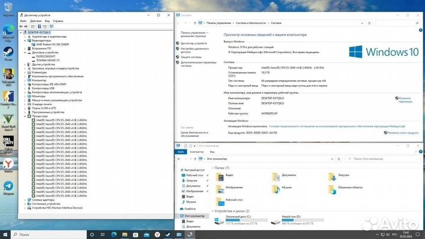Image resolution: width=425 pixels, height=239 pixels.
Task: Select the DESKTOP-R37Q9LO root node
Action: [39, 32]
